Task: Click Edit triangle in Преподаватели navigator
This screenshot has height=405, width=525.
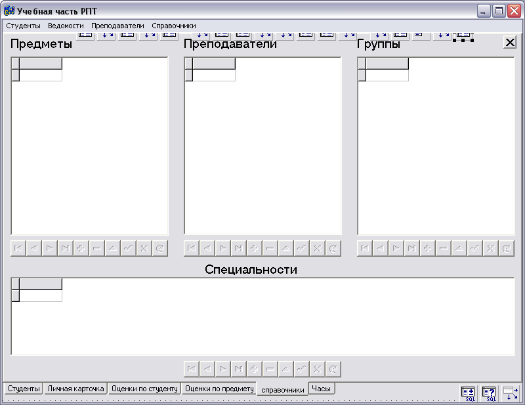Action: [x=286, y=249]
